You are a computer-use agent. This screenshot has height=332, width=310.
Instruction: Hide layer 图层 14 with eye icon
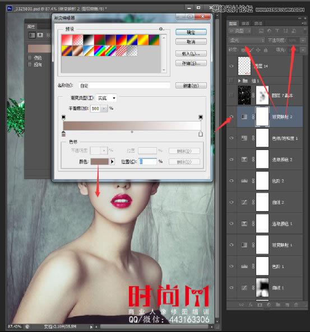point(232,66)
